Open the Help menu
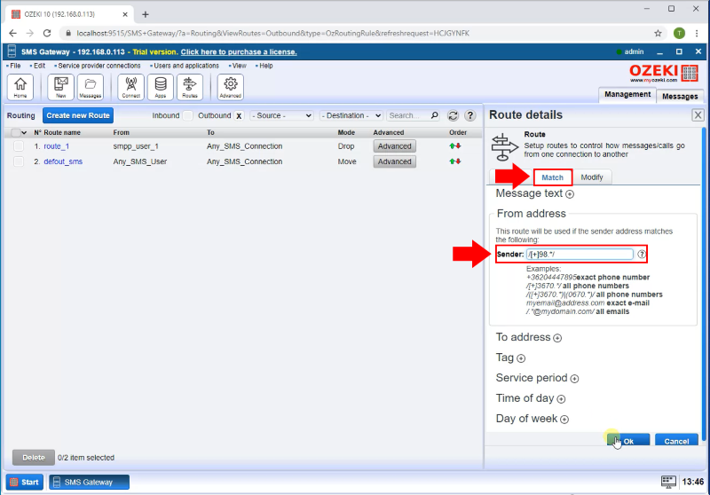 point(265,66)
